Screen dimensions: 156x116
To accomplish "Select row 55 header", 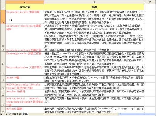I will (x=3, y=36).
